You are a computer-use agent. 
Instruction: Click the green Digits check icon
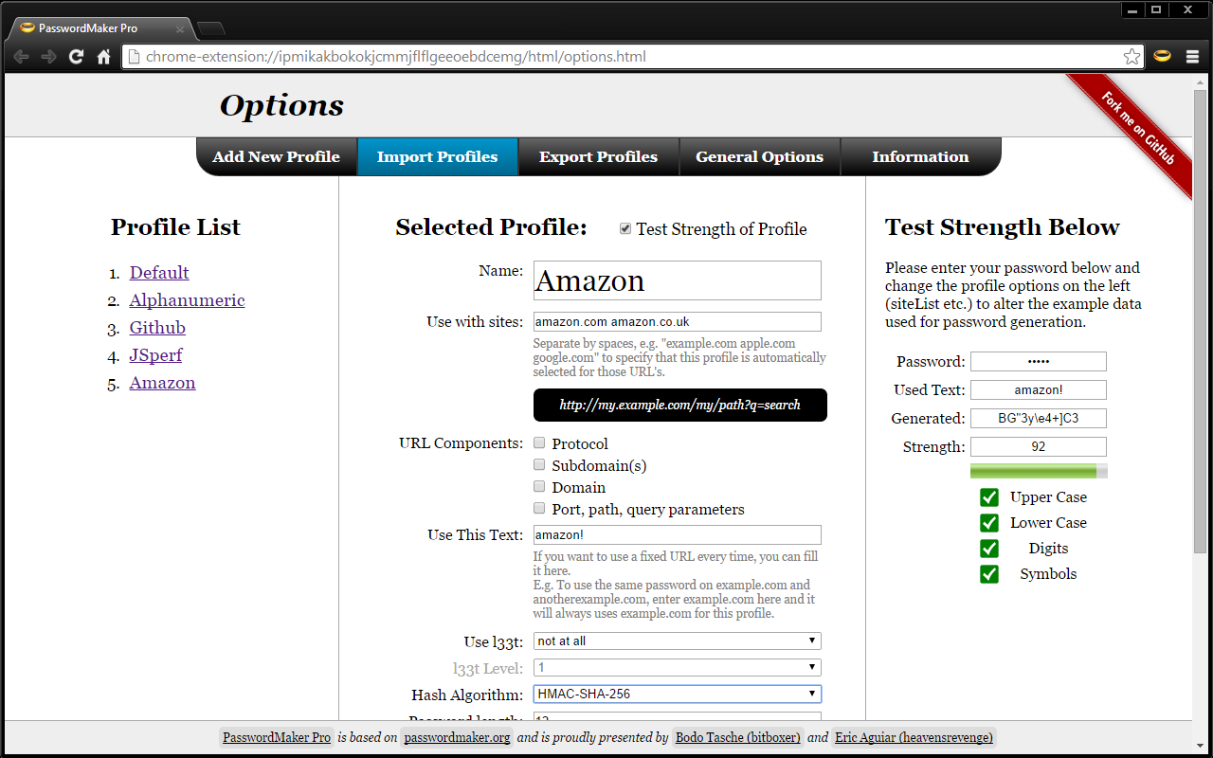[x=989, y=549]
